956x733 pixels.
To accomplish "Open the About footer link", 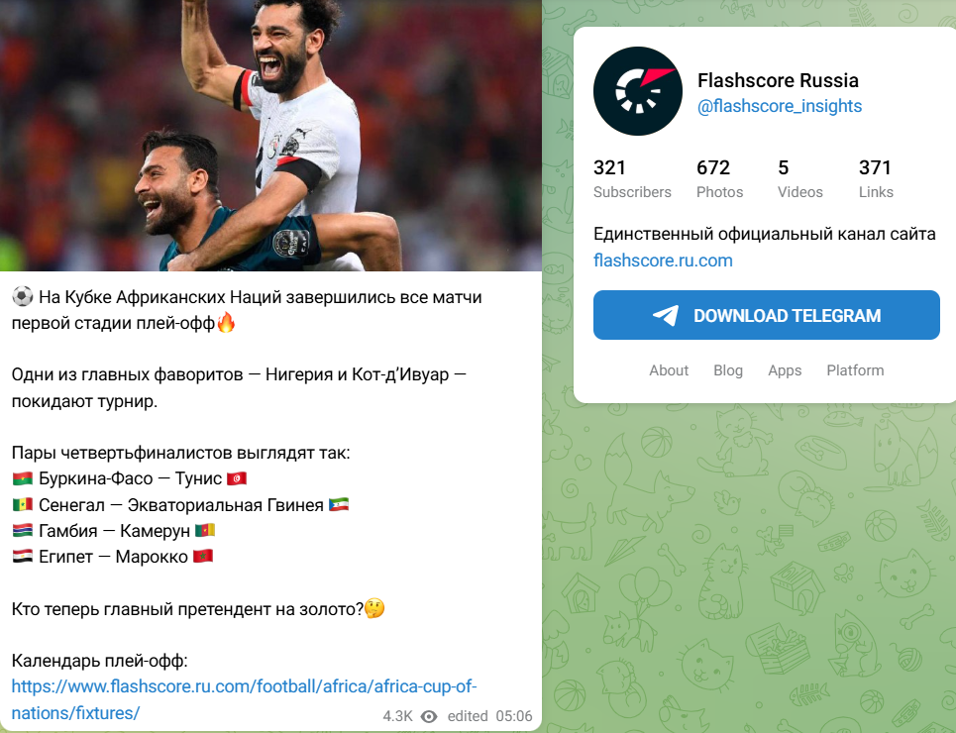I will tap(669, 370).
